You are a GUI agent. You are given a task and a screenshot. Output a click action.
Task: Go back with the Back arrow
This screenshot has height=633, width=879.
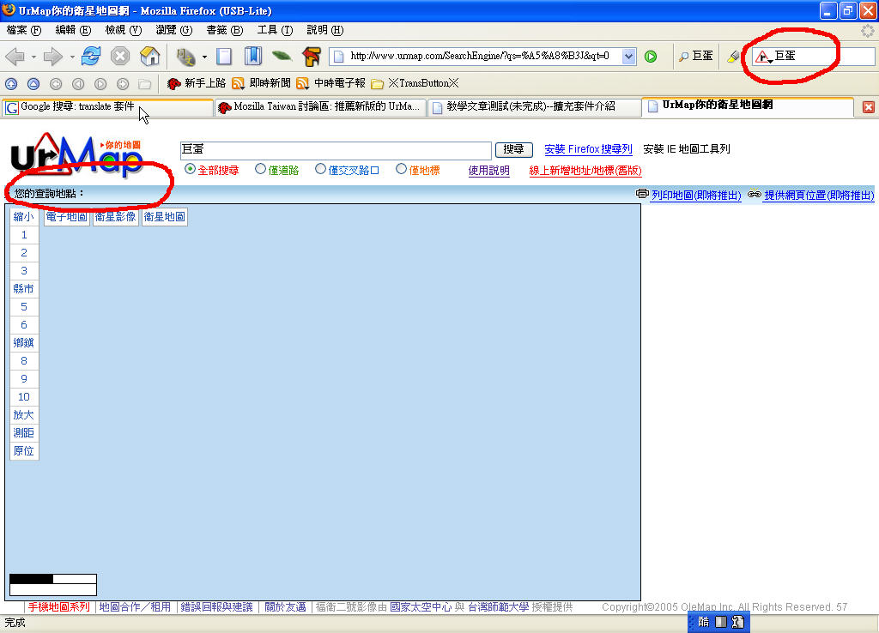(x=15, y=56)
